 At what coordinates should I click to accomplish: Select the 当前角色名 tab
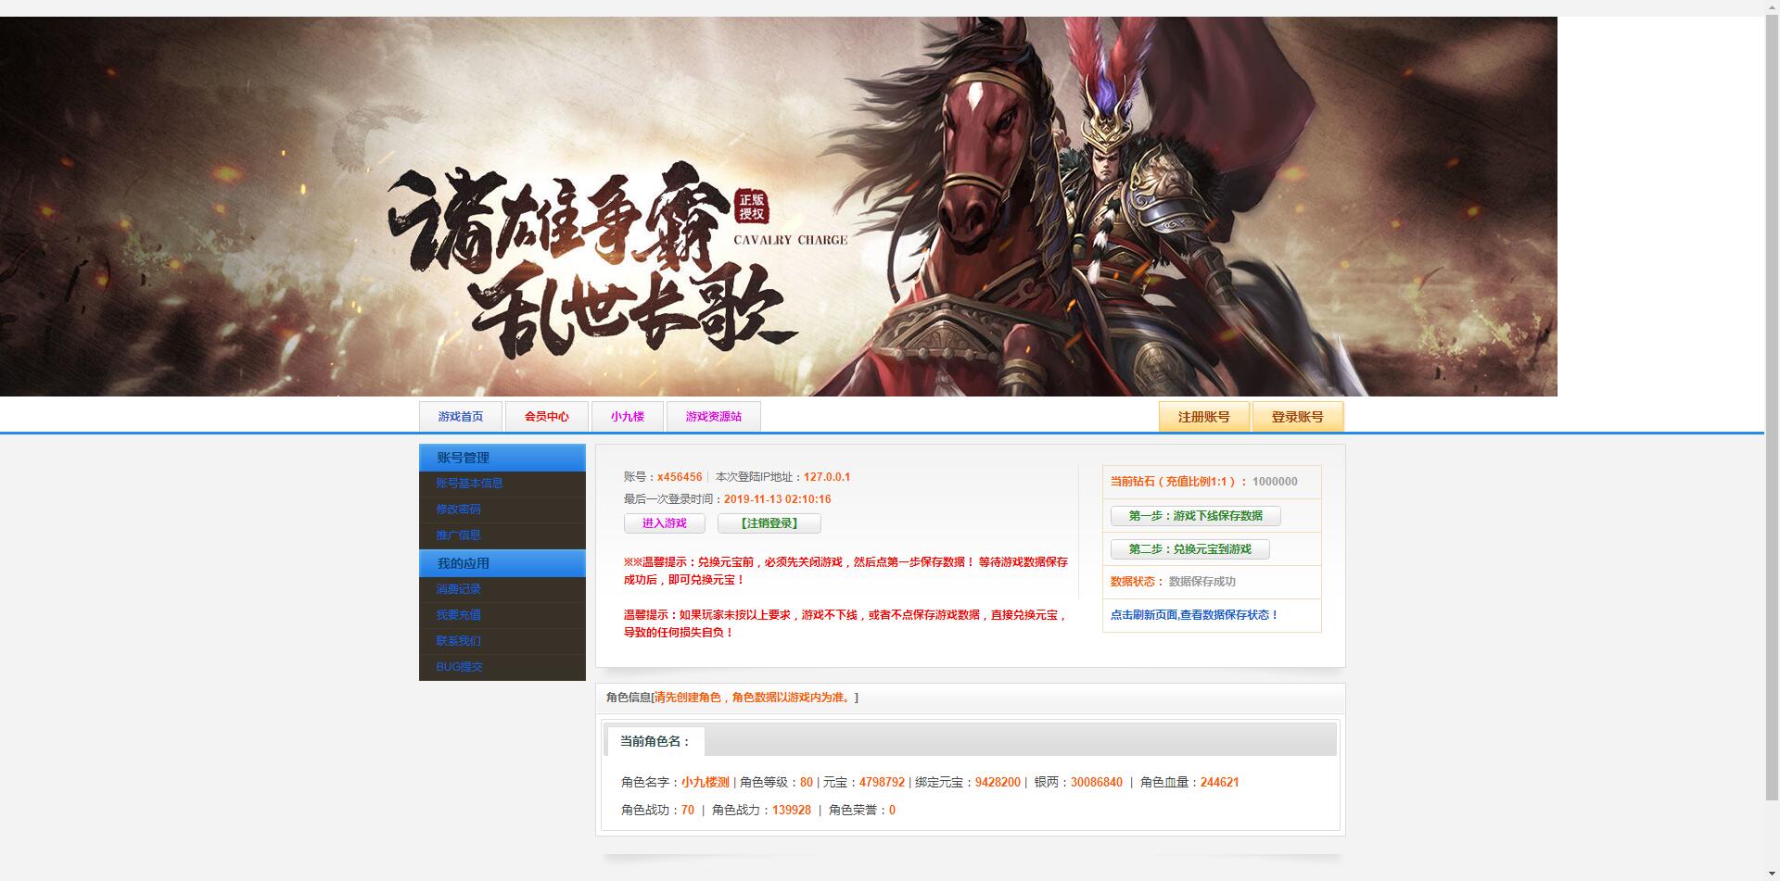pos(655,742)
